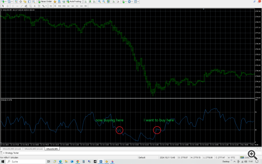Toggle the Terminal panel icon
Image resolution: width=262 pixels, height=164 pixels.
tap(29, 1)
